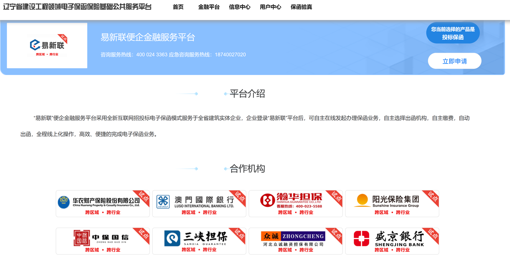Click the 易新联便企金融服务平台 banner title

tap(148, 37)
